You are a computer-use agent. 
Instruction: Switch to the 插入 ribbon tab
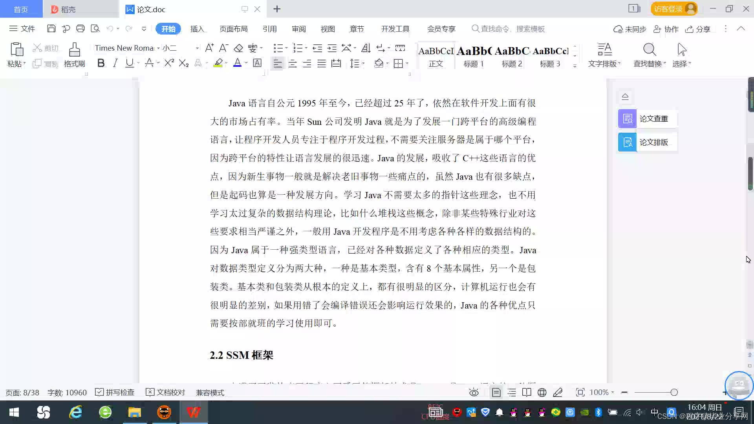coord(197,29)
